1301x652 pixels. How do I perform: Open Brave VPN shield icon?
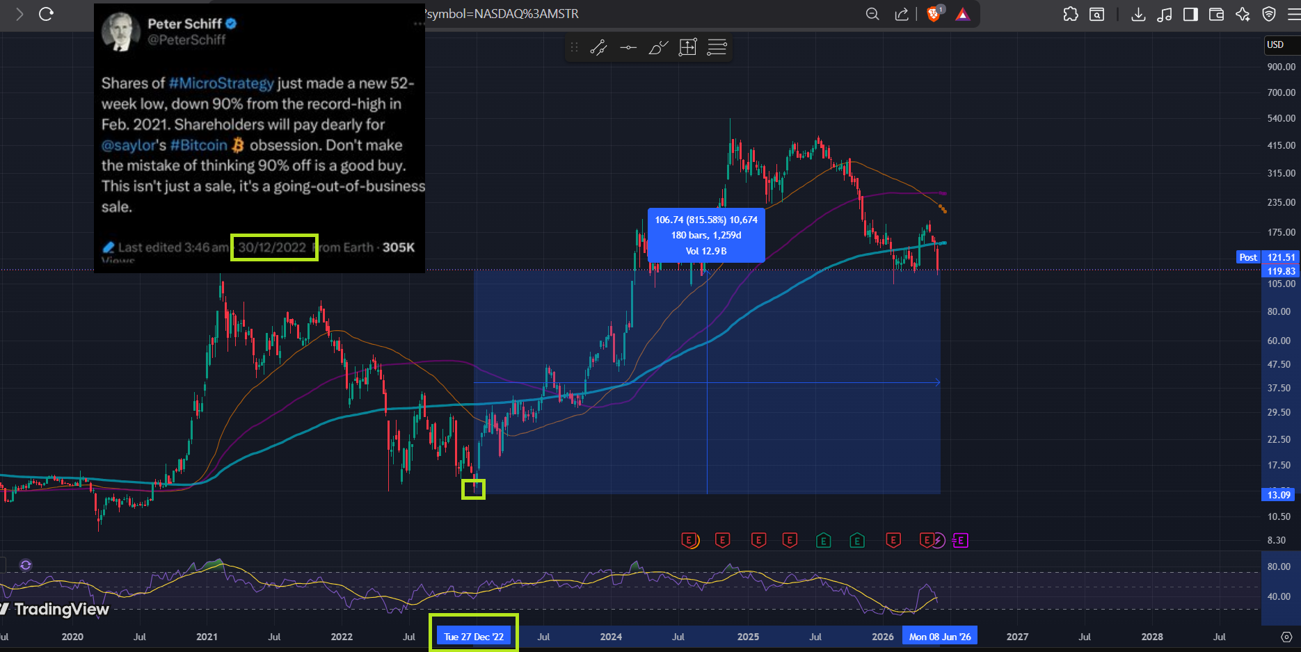click(x=1269, y=14)
